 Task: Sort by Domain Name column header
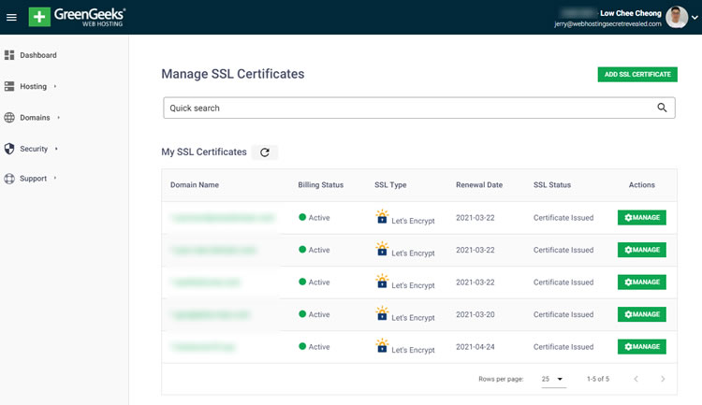pos(195,185)
